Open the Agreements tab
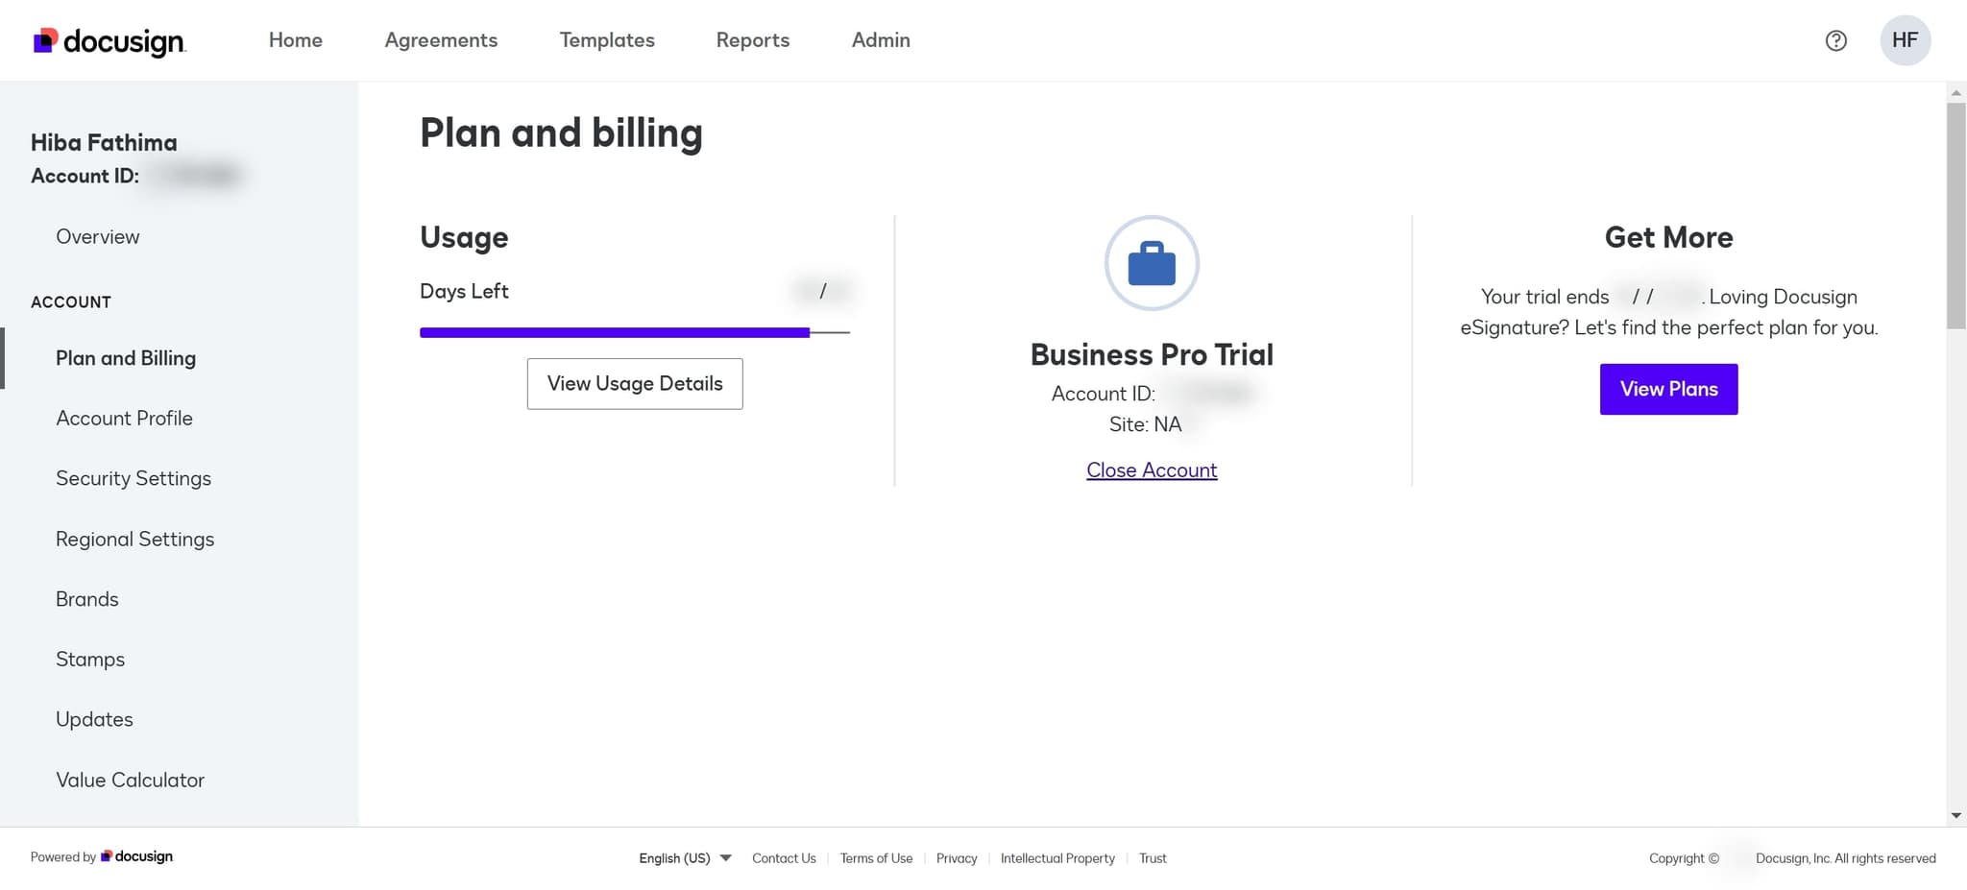The image size is (1967, 890). click(x=441, y=40)
